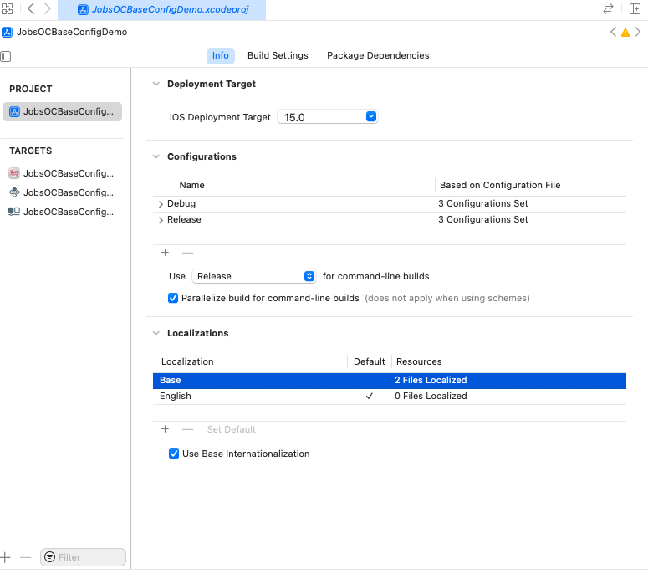
Task: Select the JobsOCBaseConfigDemo.xcodeproj tab
Action: pyautogui.click(x=162, y=9)
